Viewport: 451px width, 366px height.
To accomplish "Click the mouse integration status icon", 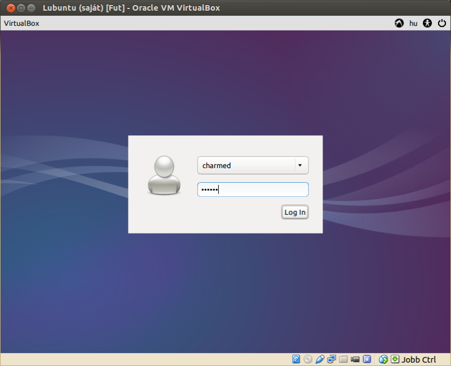I will tap(383, 359).
